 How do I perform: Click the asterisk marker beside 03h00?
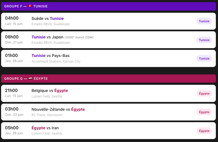pyautogui.click(x=20, y=109)
